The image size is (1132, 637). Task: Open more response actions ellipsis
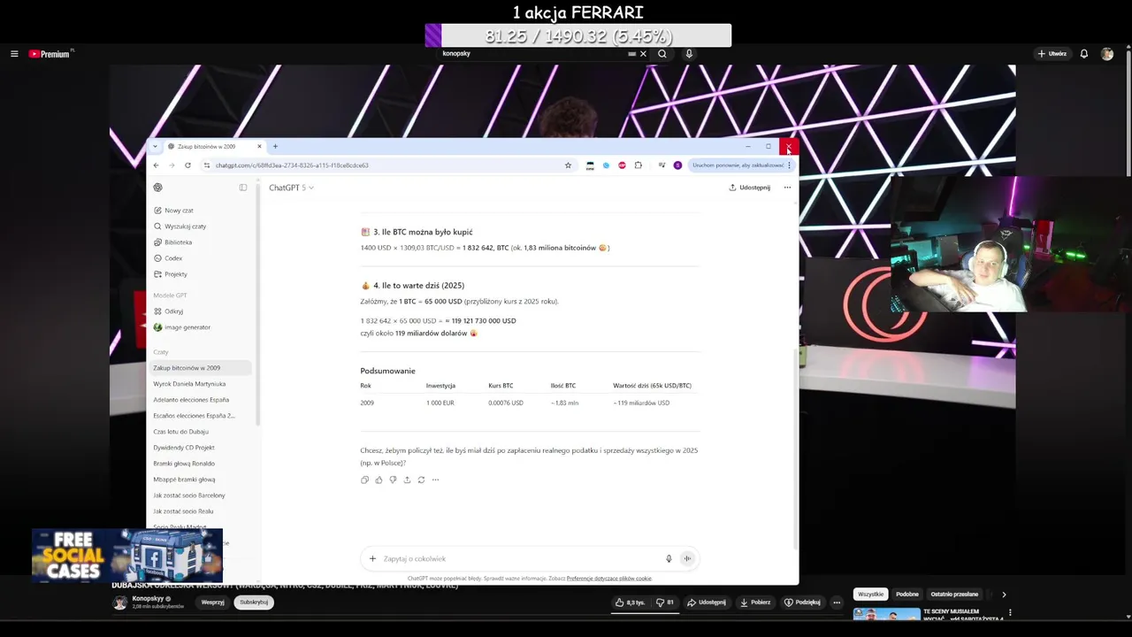point(435,480)
